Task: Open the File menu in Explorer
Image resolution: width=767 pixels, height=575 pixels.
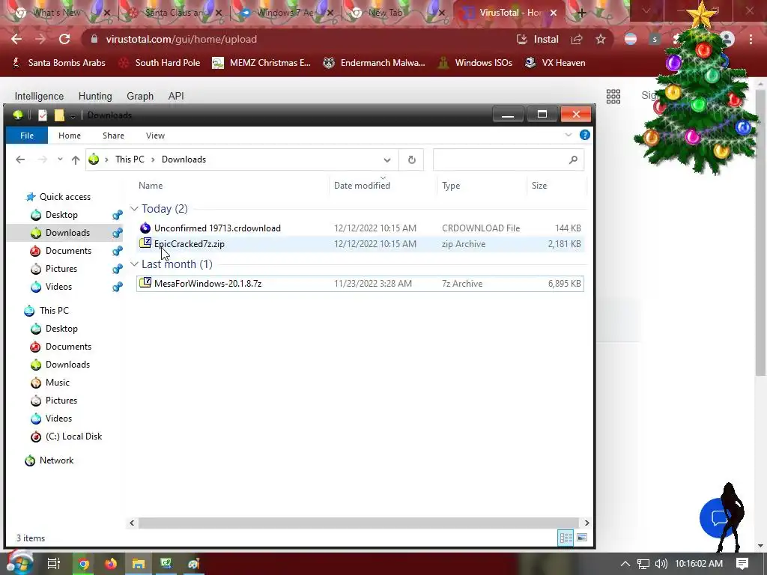Action: click(27, 136)
